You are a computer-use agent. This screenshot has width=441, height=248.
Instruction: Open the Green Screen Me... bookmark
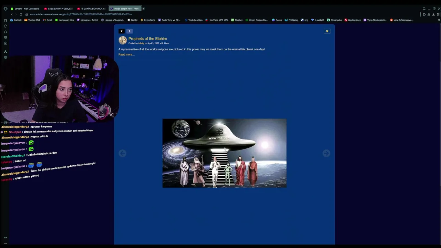point(257,20)
